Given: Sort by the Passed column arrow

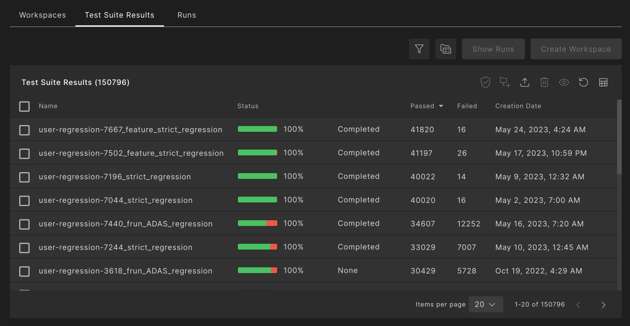Looking at the screenshot, I should coord(441,106).
